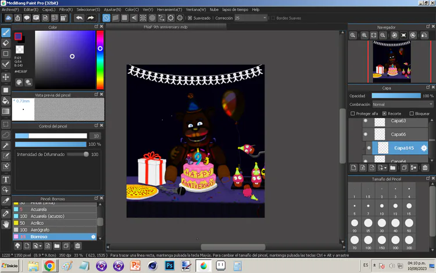Enable the Bloquear checkbox
This screenshot has width=436, height=273.
tap(412, 114)
